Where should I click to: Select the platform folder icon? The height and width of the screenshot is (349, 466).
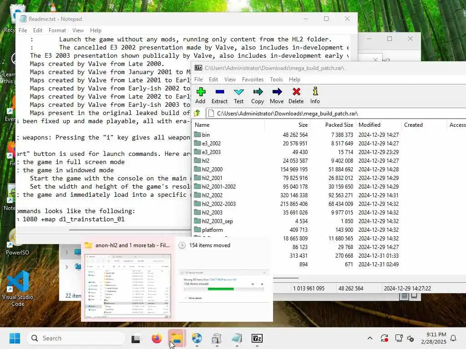198,229
